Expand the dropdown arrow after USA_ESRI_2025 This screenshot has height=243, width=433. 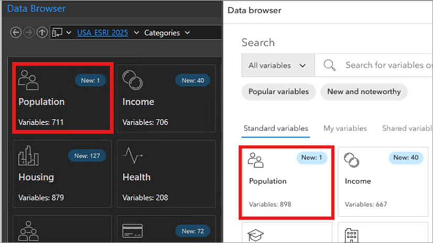click(137, 33)
